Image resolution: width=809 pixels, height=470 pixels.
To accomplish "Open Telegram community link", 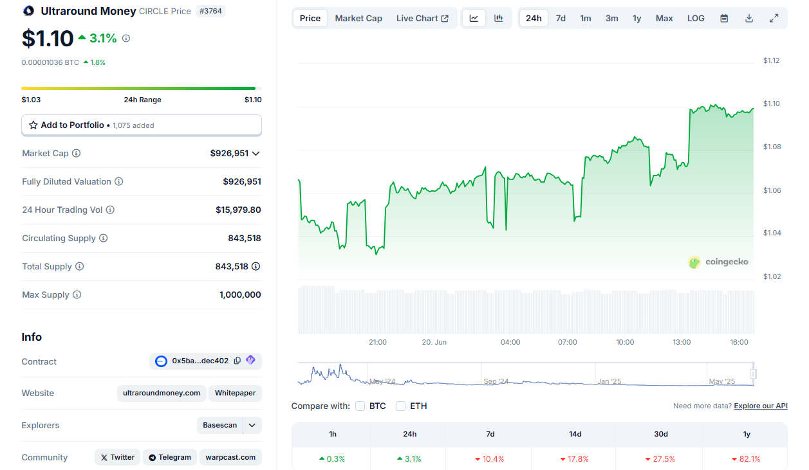I will [x=170, y=458].
